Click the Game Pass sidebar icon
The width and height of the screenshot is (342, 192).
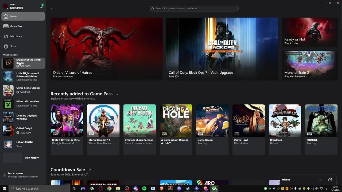point(6,26)
